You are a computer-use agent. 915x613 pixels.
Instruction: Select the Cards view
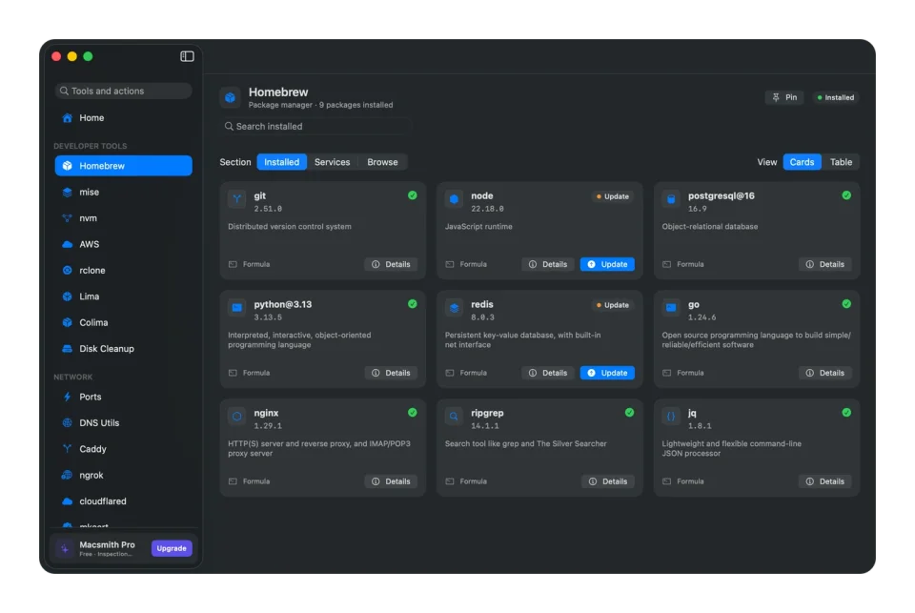pyautogui.click(x=802, y=162)
